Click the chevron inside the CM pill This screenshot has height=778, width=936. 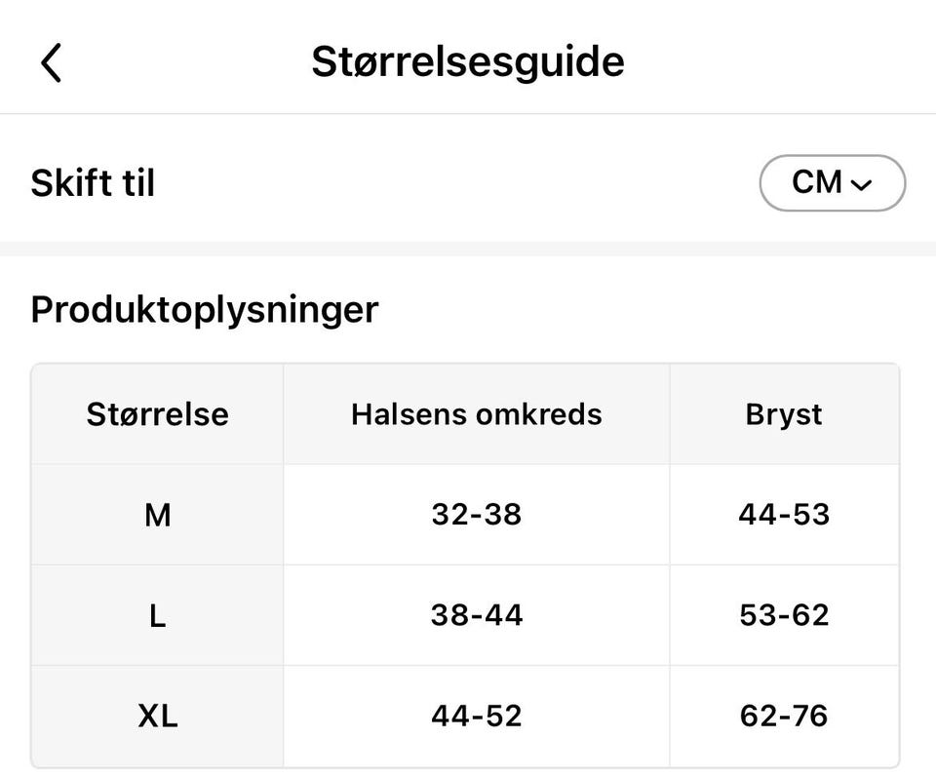tap(861, 185)
